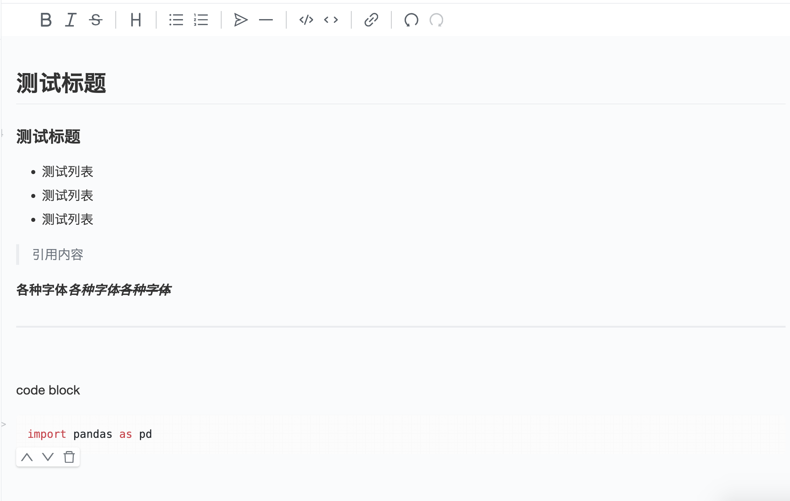
Task: Insert a blockquote
Action: click(x=241, y=20)
